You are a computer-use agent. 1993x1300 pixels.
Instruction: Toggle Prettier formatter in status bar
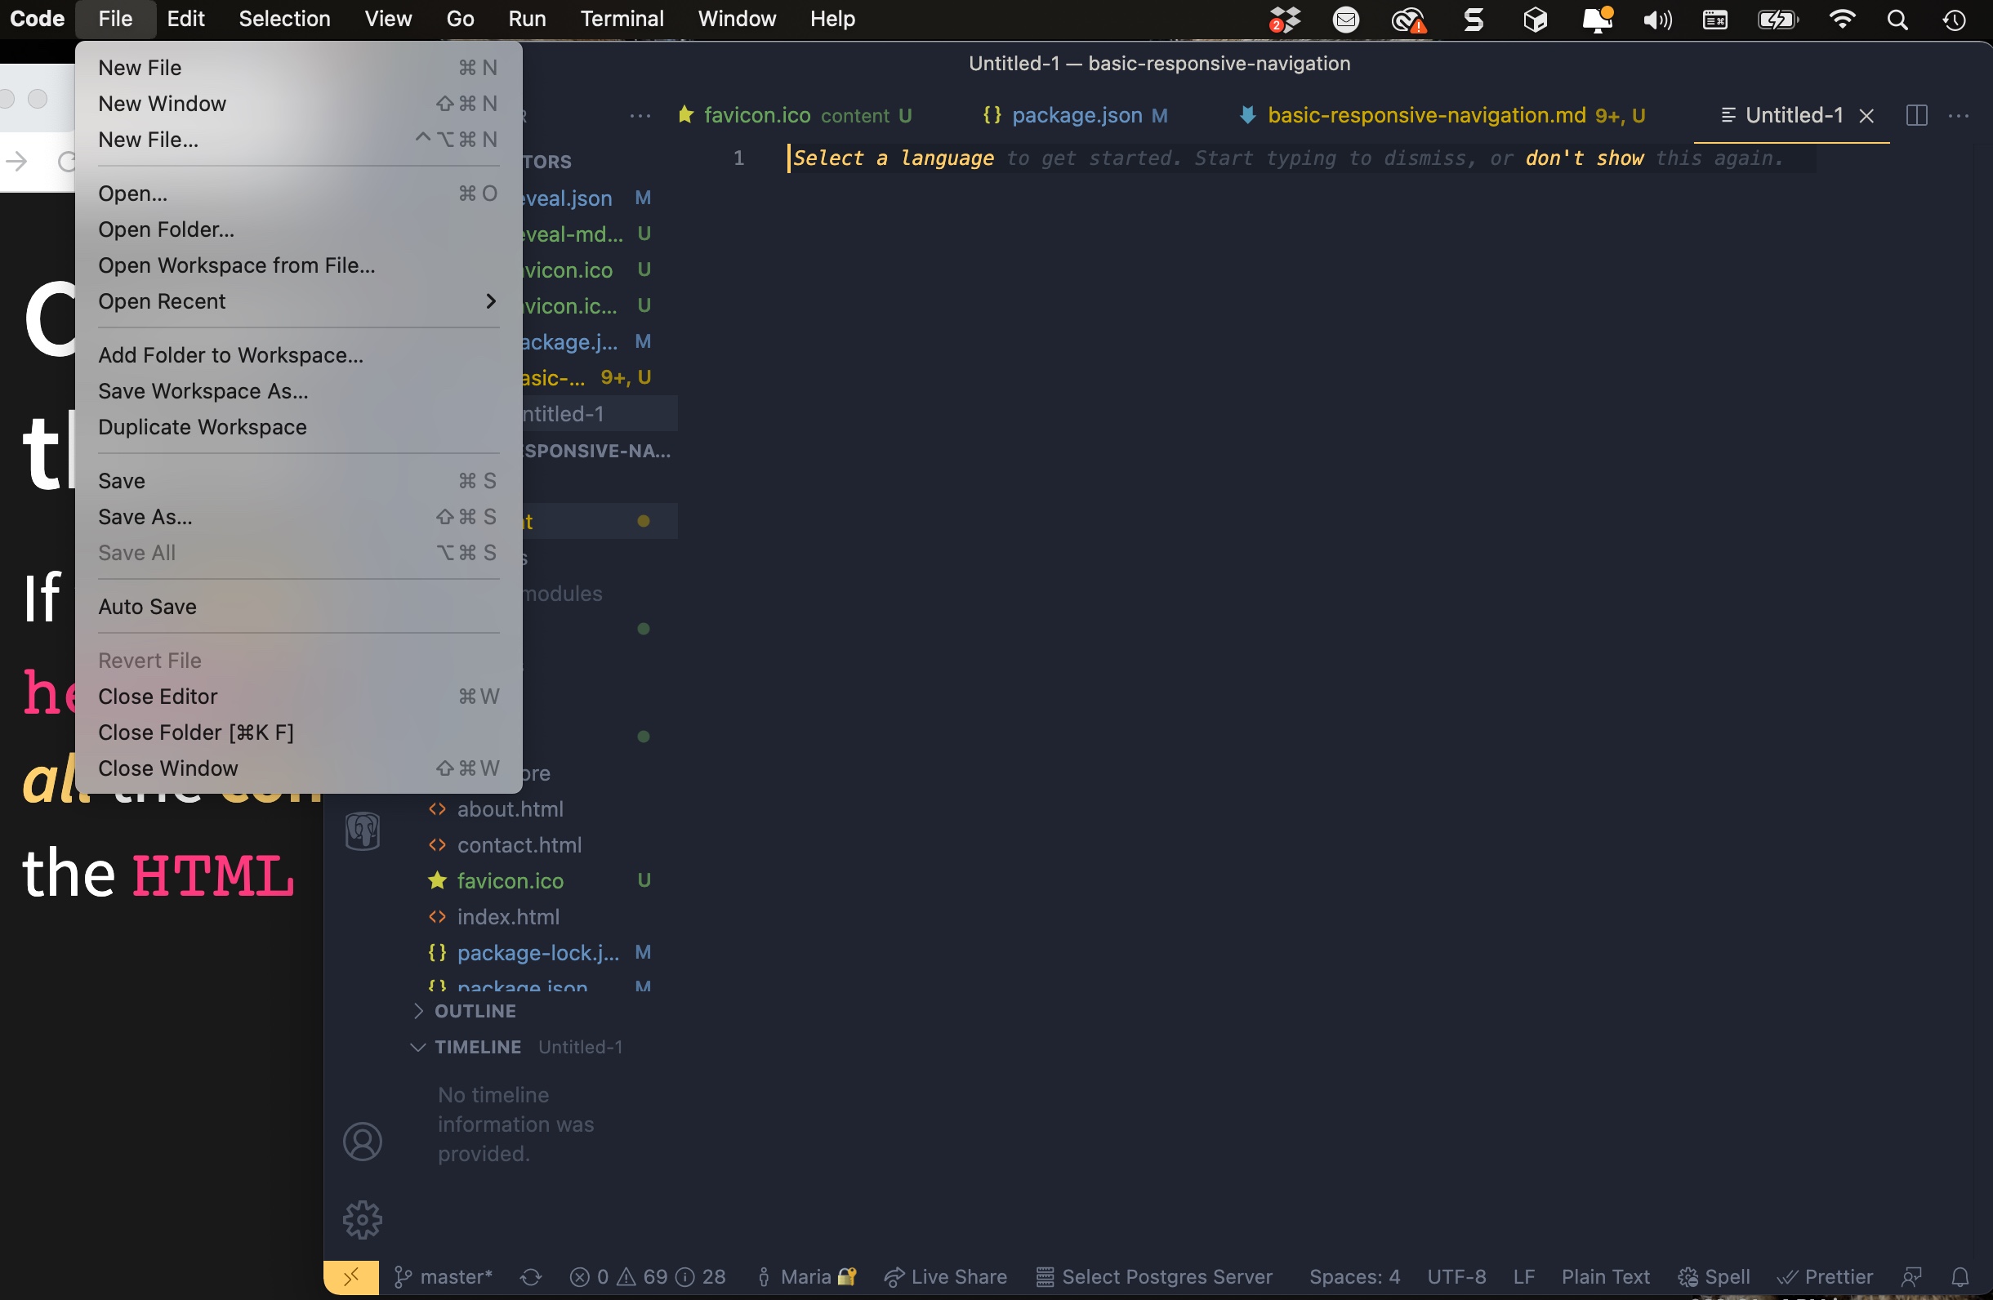coord(1826,1276)
